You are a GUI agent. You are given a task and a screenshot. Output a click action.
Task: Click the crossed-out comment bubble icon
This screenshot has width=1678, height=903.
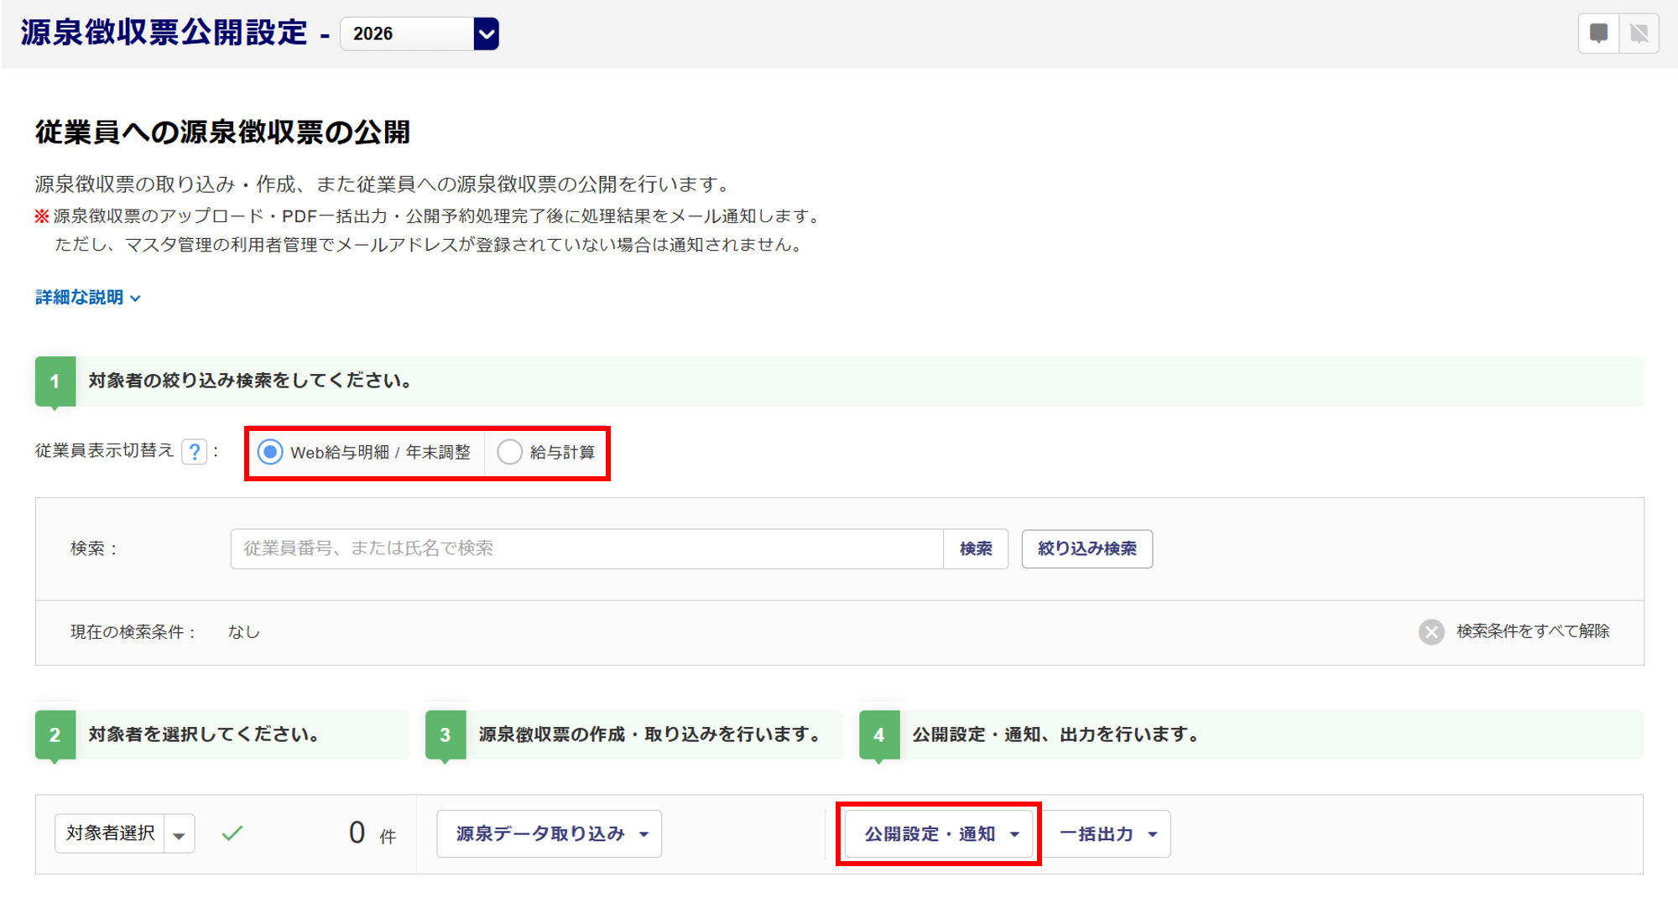click(1639, 34)
